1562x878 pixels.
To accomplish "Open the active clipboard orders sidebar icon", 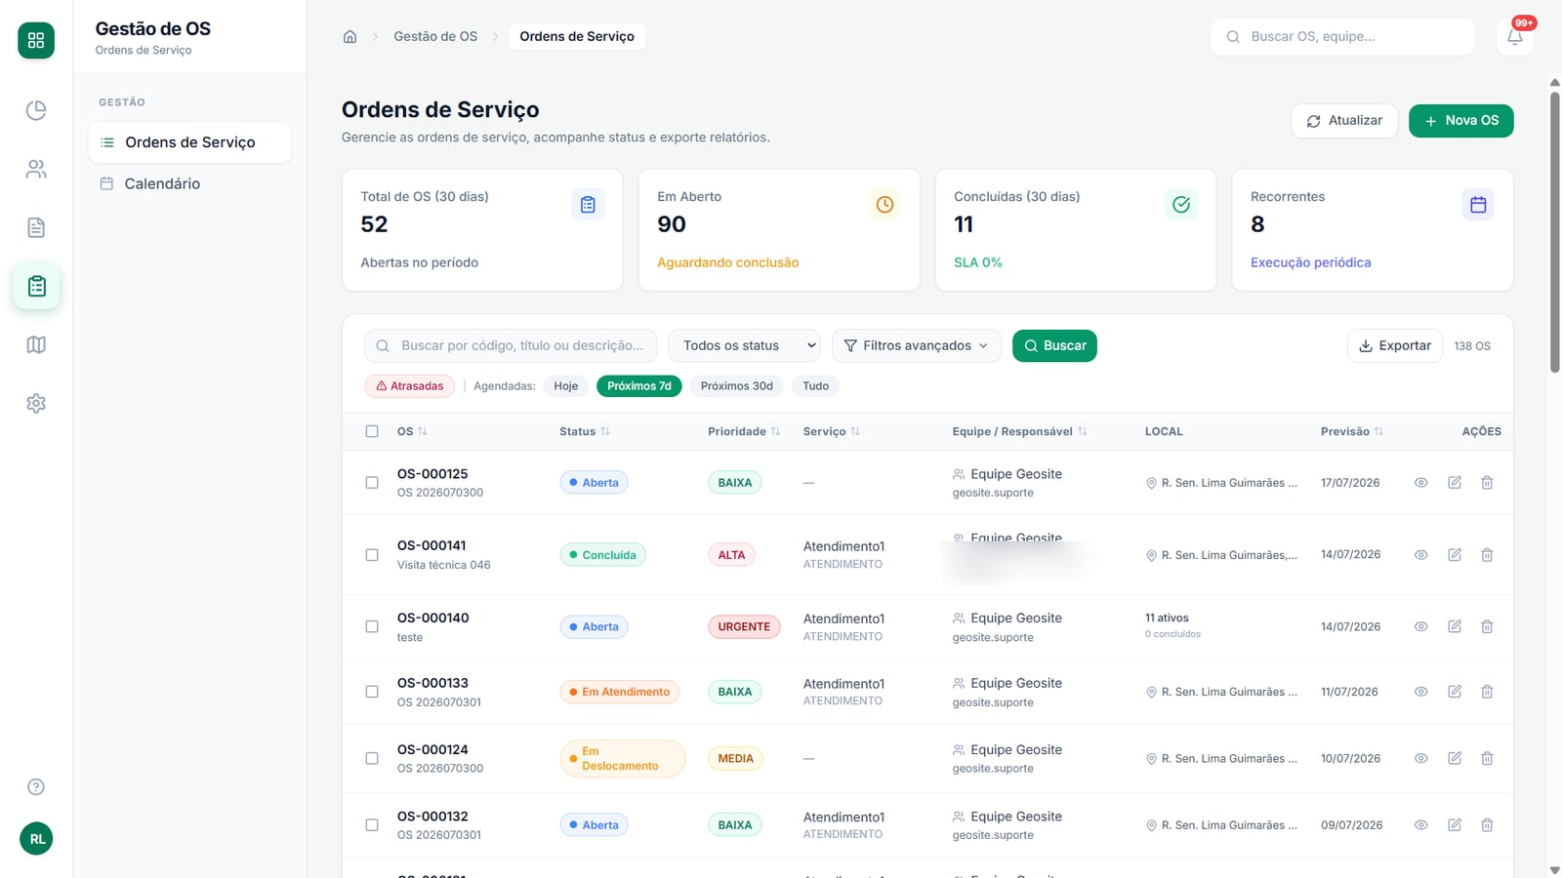I will click(36, 286).
